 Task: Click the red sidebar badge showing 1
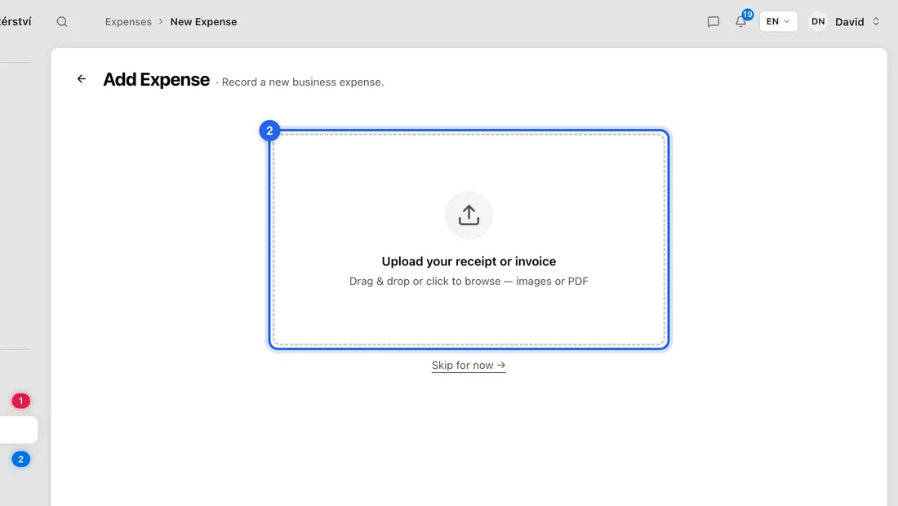pyautogui.click(x=21, y=402)
